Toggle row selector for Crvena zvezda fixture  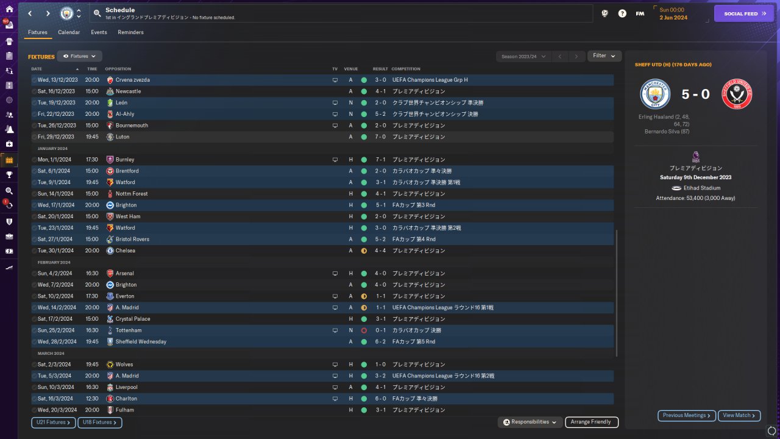click(34, 80)
